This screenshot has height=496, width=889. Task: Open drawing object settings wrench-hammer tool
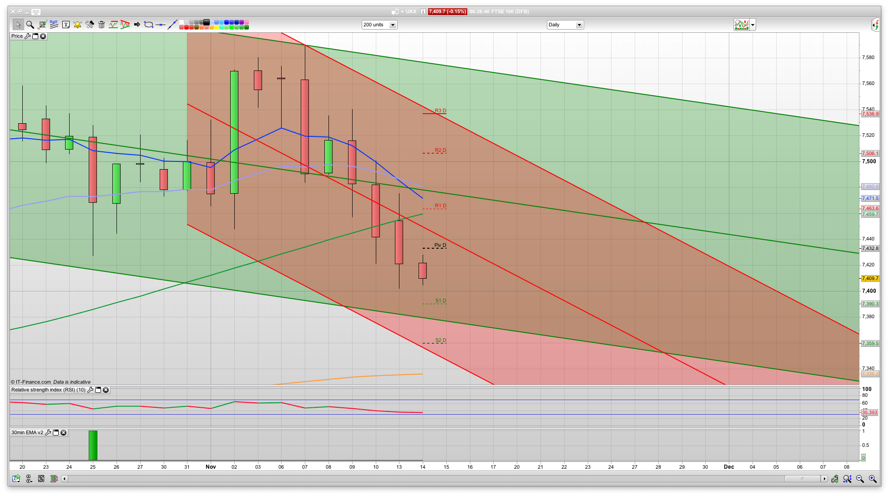90,25
